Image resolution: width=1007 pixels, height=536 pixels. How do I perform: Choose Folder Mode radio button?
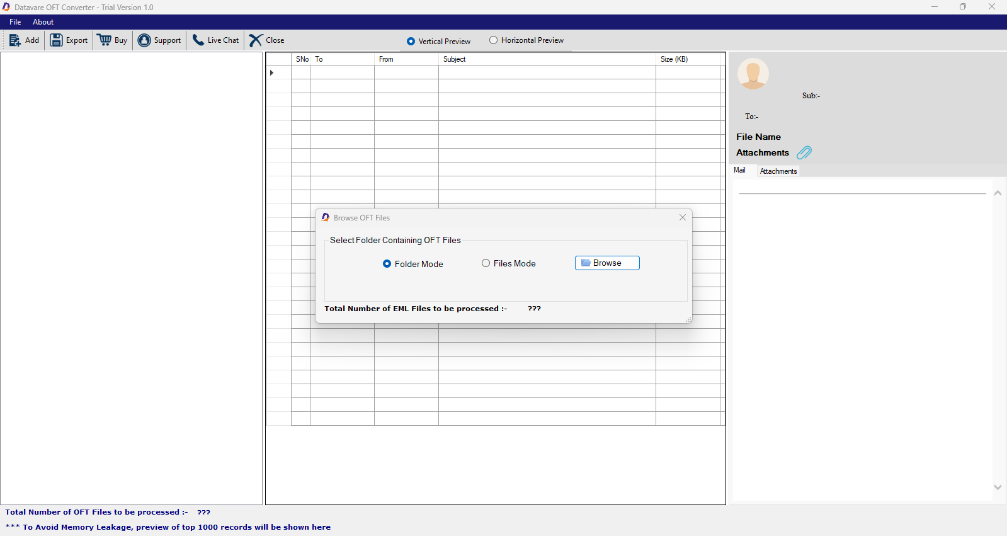(x=387, y=264)
